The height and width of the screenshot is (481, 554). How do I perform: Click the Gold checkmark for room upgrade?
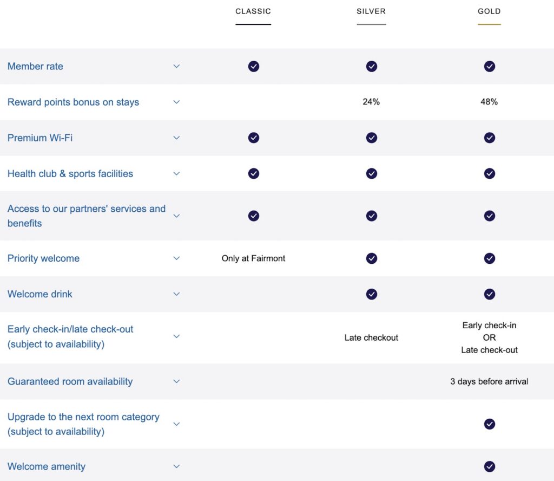[489, 424]
